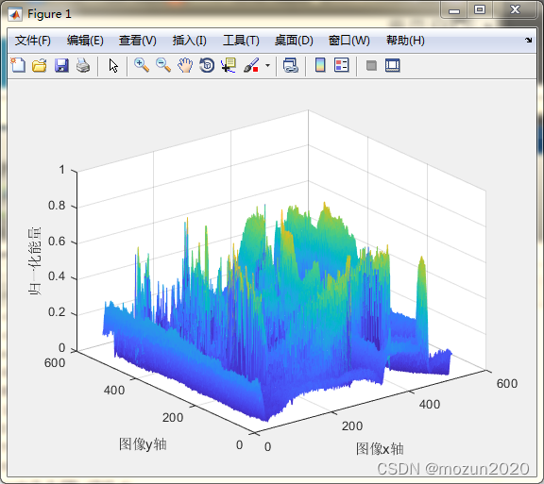Click the 图像y轴 axis label
The image size is (544, 484).
[143, 444]
